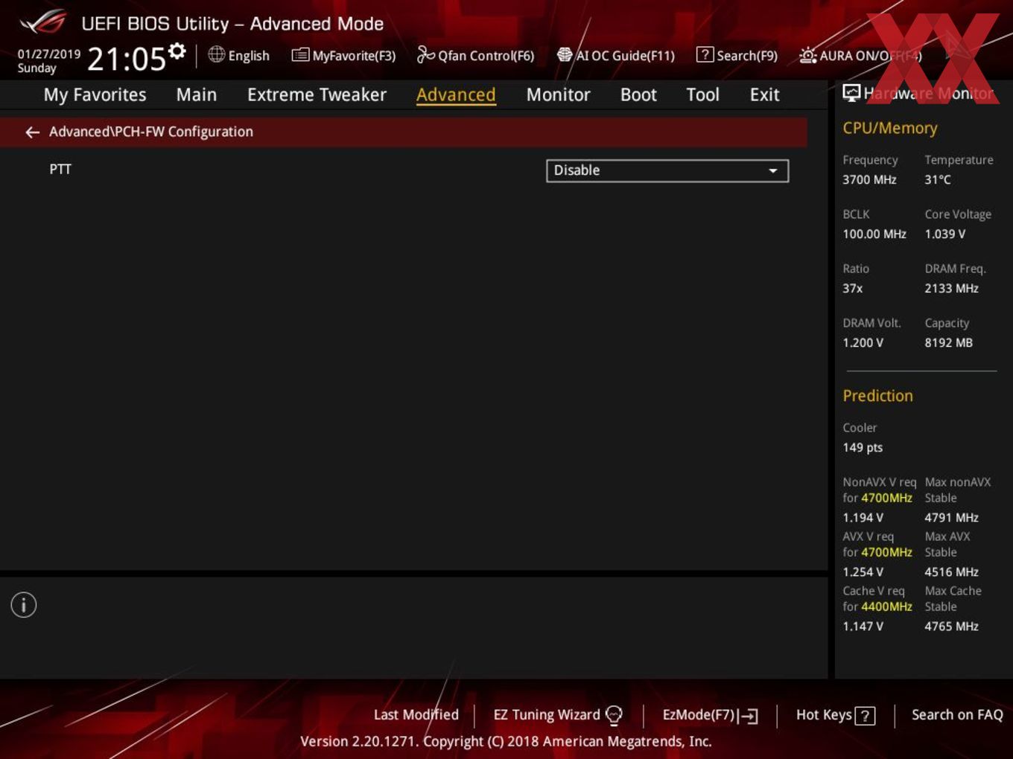Click the 149 pts cooler score
The height and width of the screenshot is (759, 1013).
(x=863, y=447)
